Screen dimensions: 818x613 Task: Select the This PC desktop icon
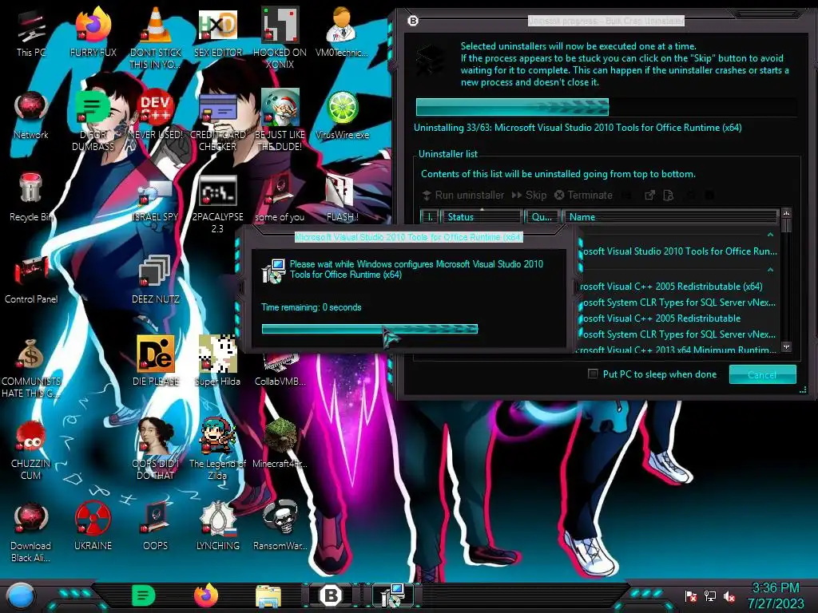click(x=31, y=34)
